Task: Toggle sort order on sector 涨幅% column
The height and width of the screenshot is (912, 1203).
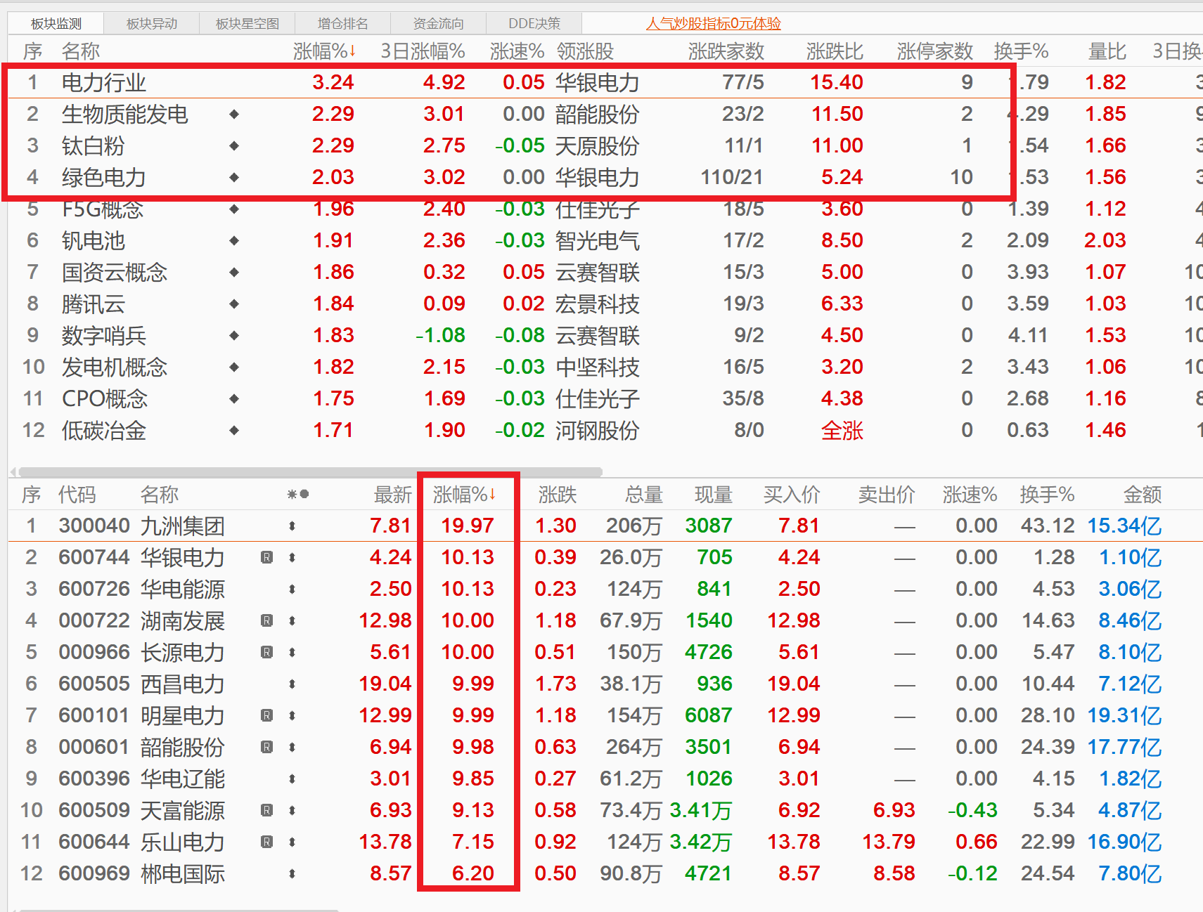Action: (x=325, y=51)
